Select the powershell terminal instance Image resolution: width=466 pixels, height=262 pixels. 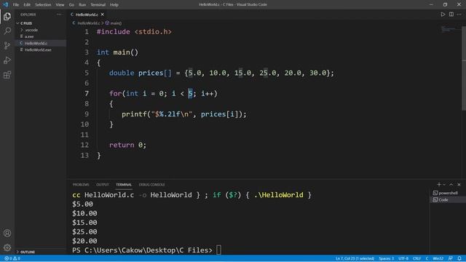click(x=447, y=193)
